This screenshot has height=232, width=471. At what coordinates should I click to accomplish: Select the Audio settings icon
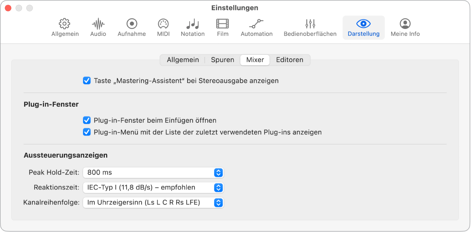98,27
